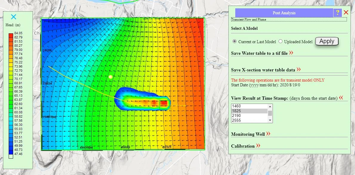
Task: Open help via the yellow question mark icon
Action: (x=337, y=12)
